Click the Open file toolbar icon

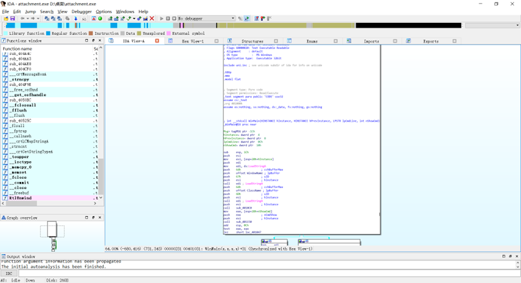click(5, 19)
